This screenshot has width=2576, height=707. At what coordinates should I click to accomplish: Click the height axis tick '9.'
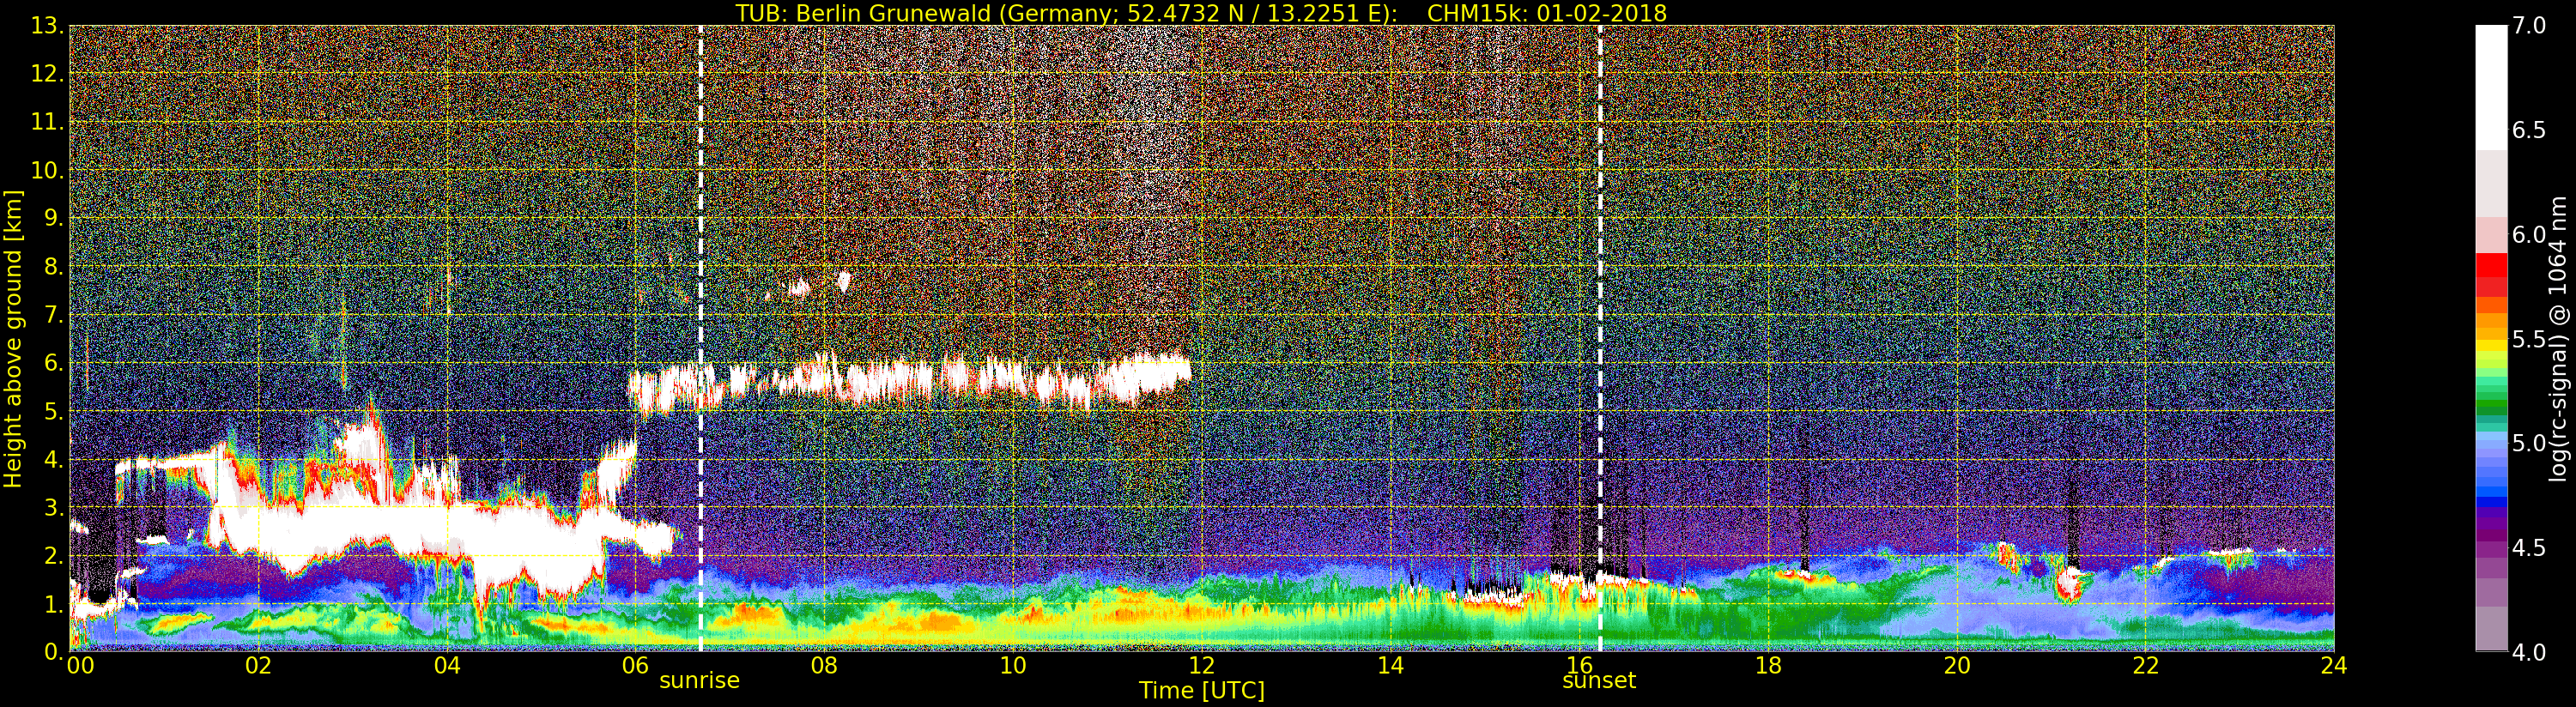click(x=53, y=218)
